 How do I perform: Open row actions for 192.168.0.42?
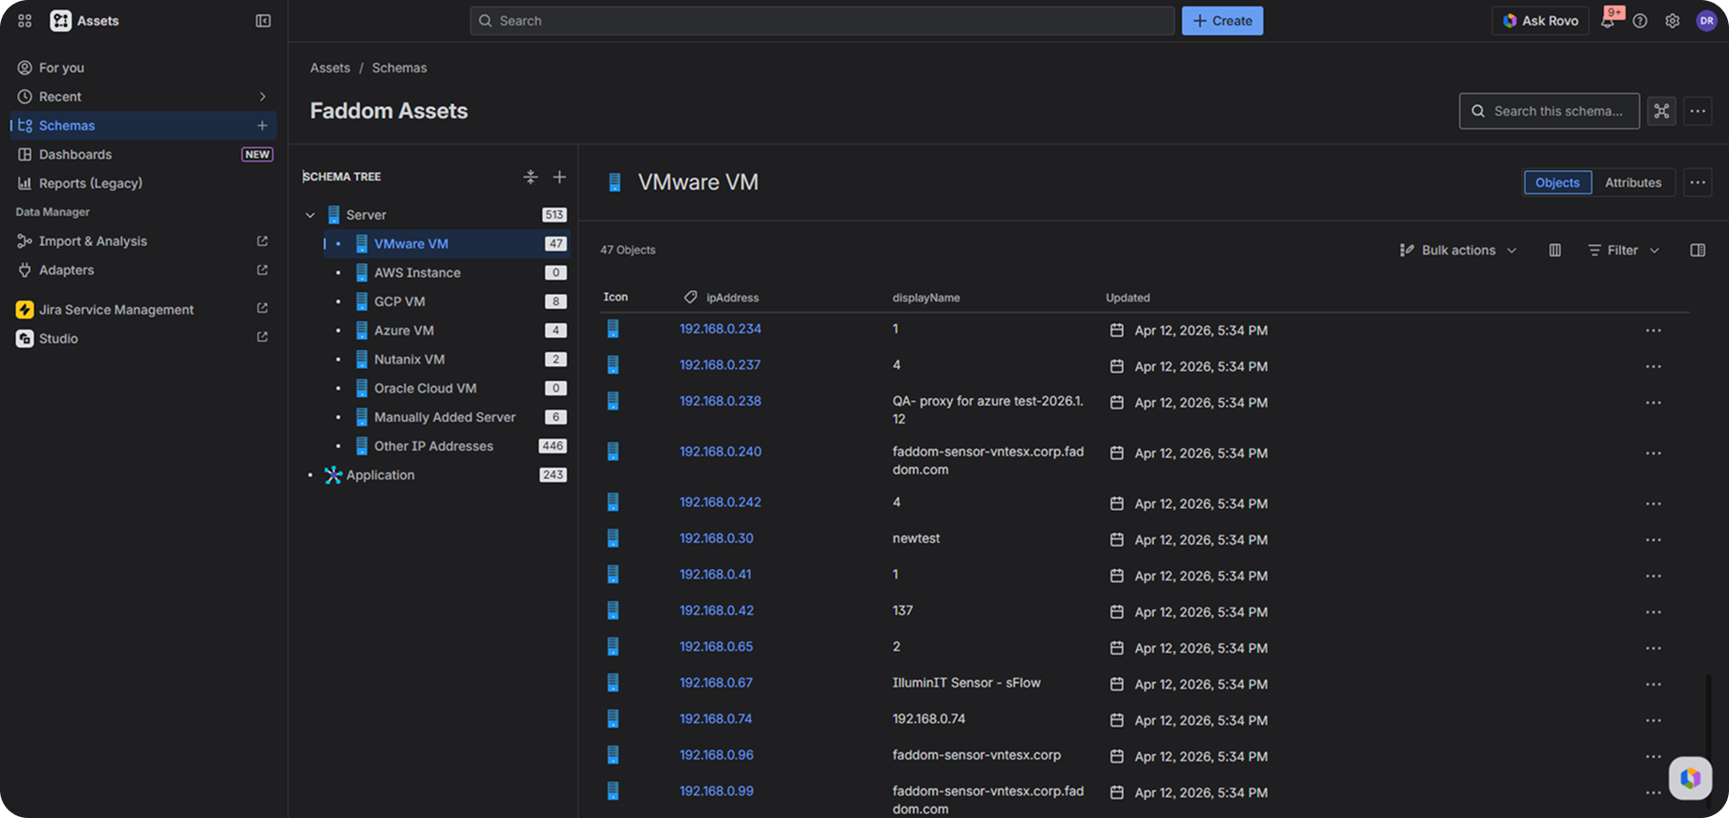click(x=1653, y=612)
